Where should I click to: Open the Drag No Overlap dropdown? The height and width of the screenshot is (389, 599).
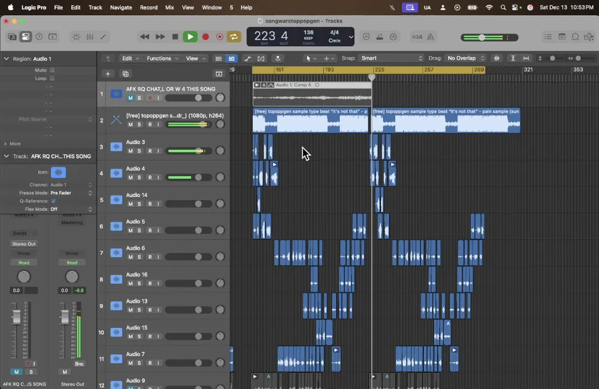465,58
